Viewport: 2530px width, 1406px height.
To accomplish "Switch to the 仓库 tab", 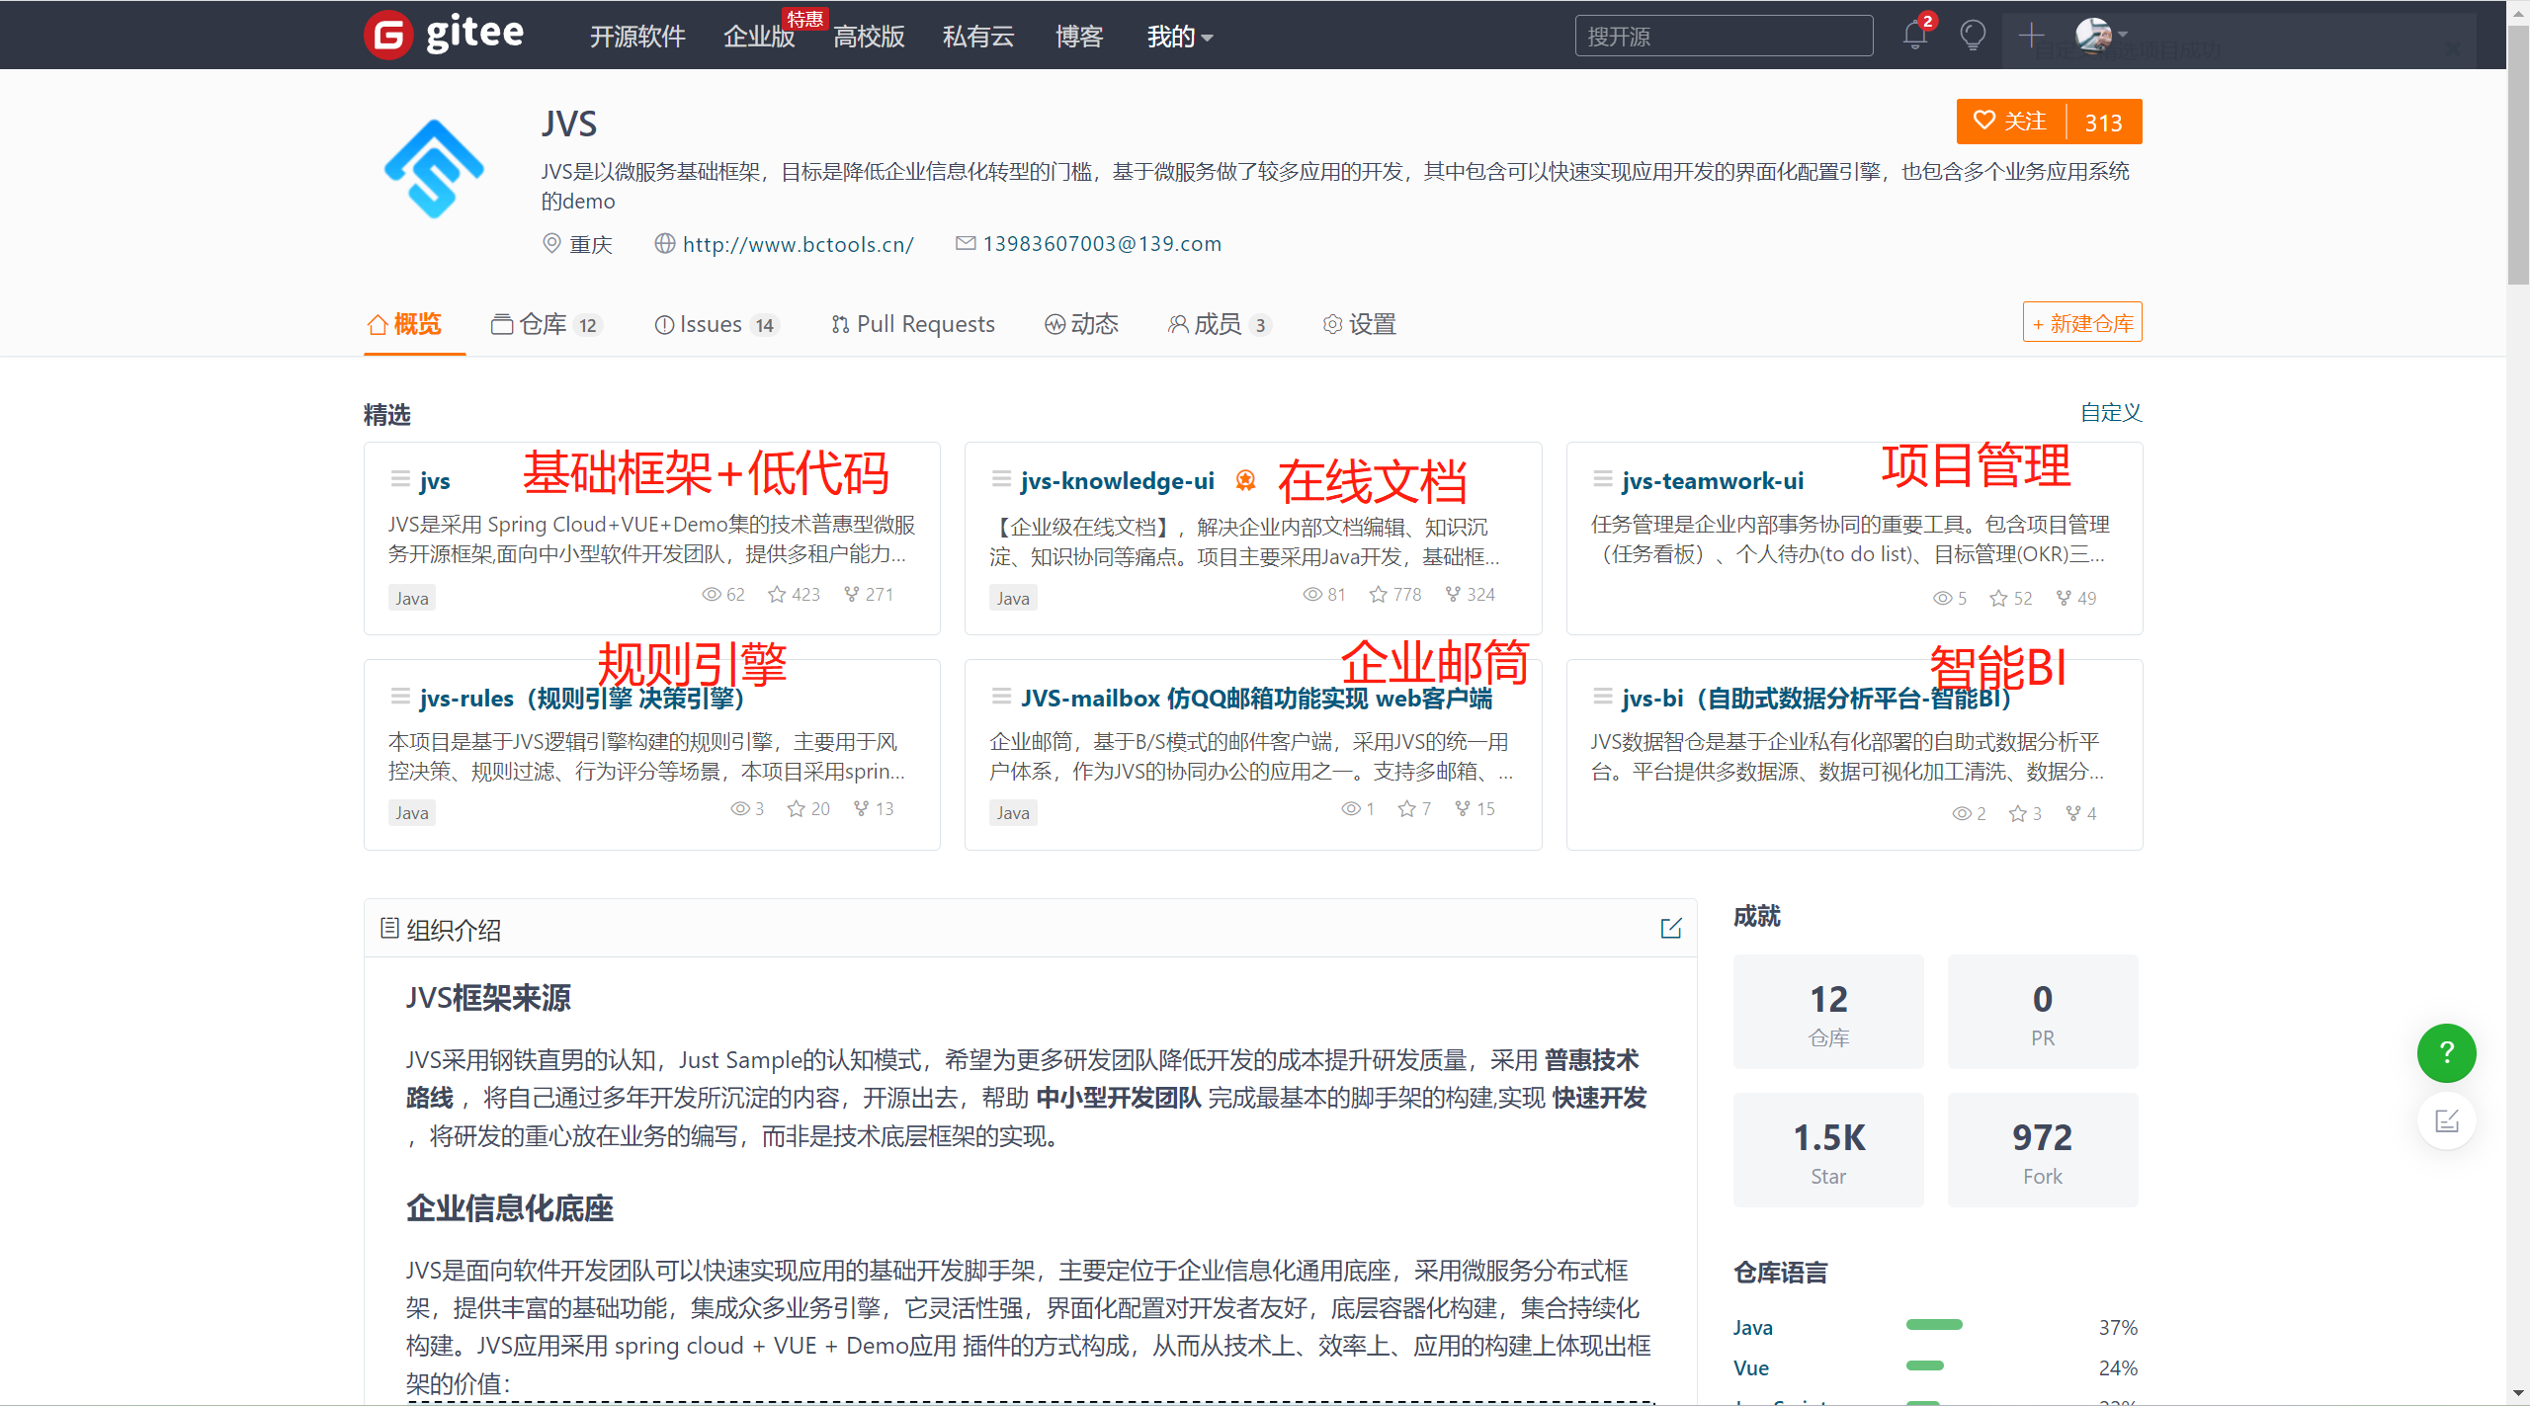I will [x=545, y=324].
